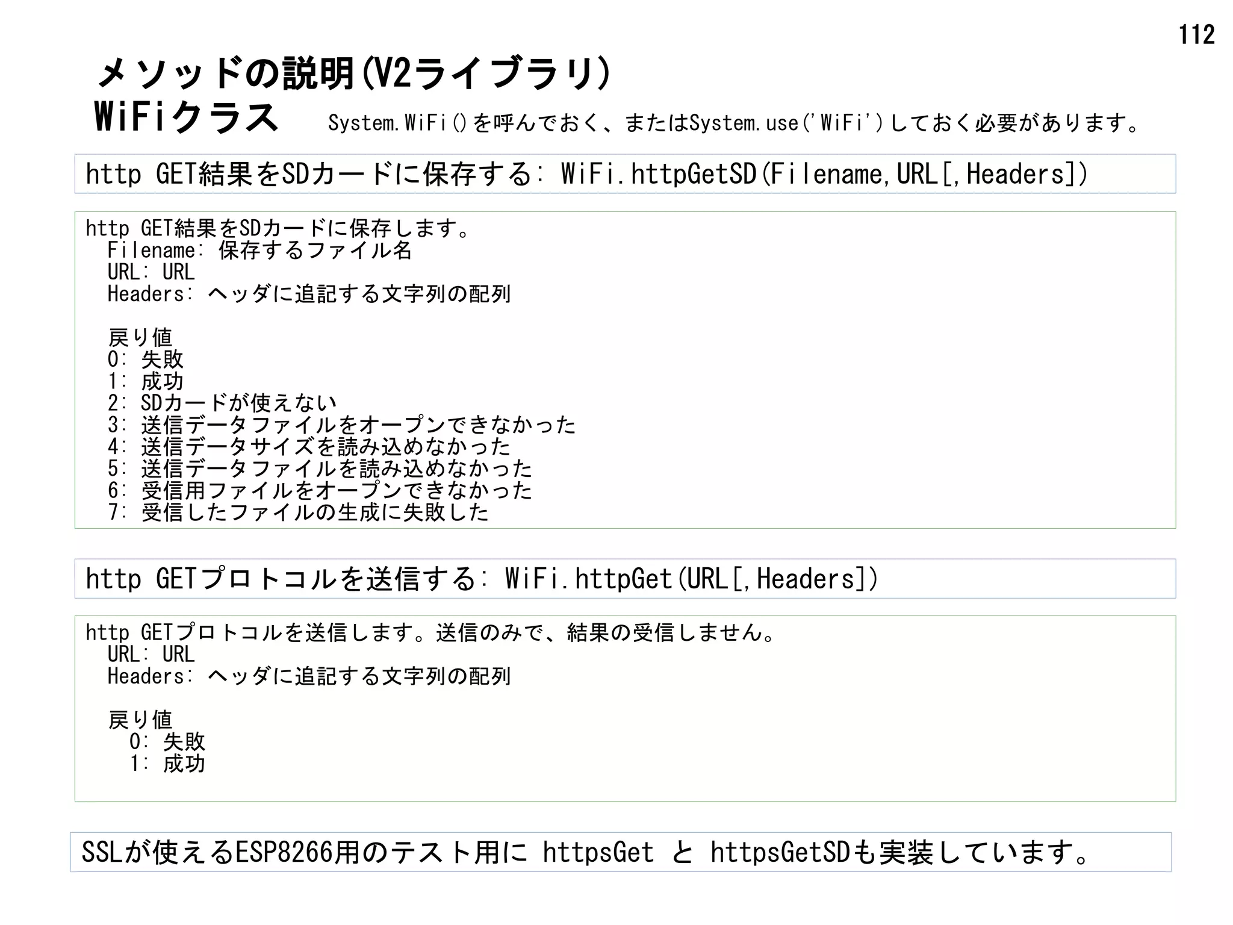
Task: Click the page number 112
Action: click(x=1196, y=35)
